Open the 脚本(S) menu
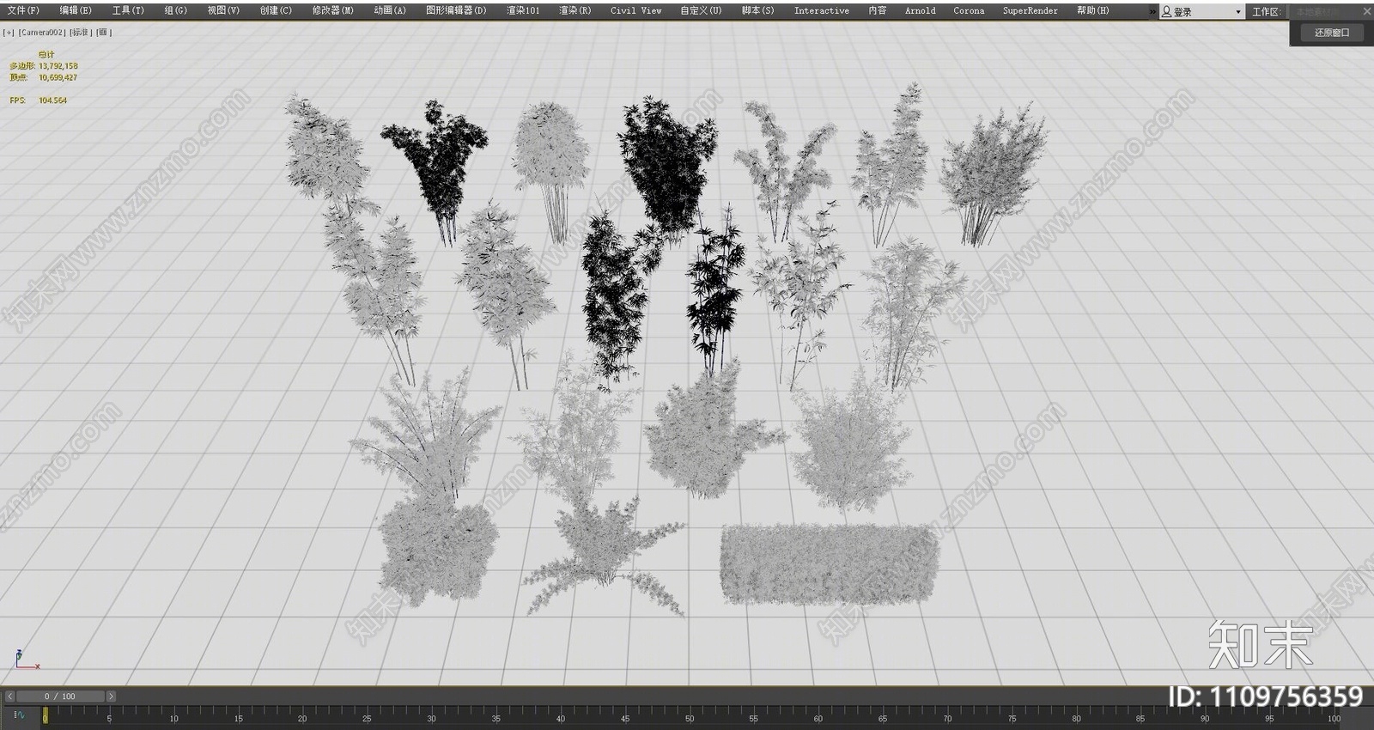 [757, 10]
